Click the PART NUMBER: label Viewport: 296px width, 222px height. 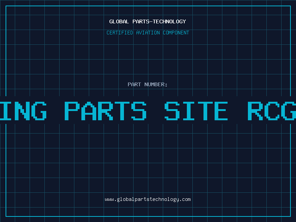[x=148, y=84]
